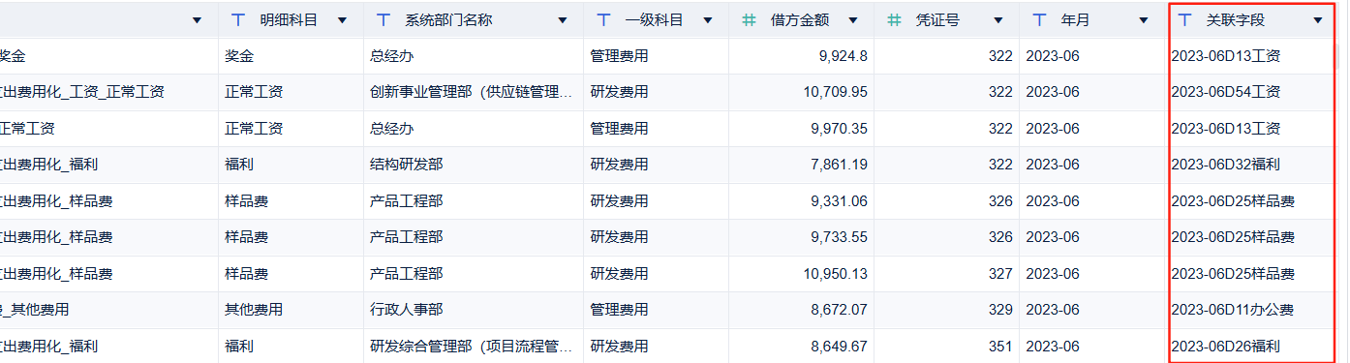1350x363 pixels.
Task: Select the amount cell 10,709.95
Action: point(836,92)
